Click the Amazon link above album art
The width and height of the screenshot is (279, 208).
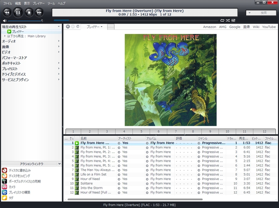209,27
